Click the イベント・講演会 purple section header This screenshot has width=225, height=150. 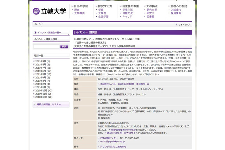pyautogui.click(x=133, y=32)
